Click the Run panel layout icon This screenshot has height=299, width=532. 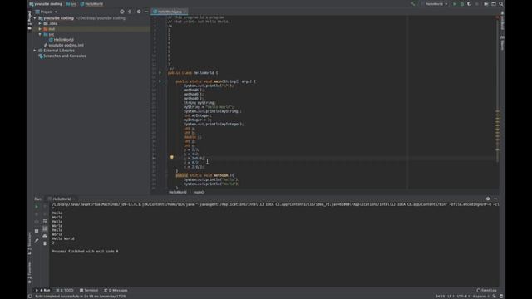(x=37, y=231)
